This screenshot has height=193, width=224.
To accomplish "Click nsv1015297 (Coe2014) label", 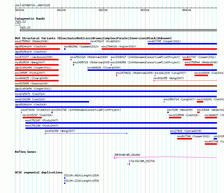I will tap(38, 115).
